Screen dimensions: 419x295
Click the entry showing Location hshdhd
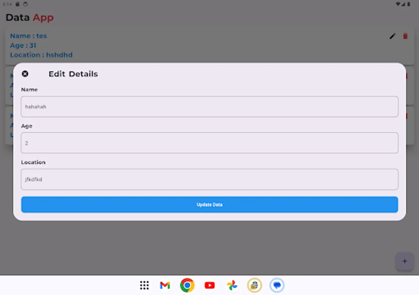click(41, 55)
